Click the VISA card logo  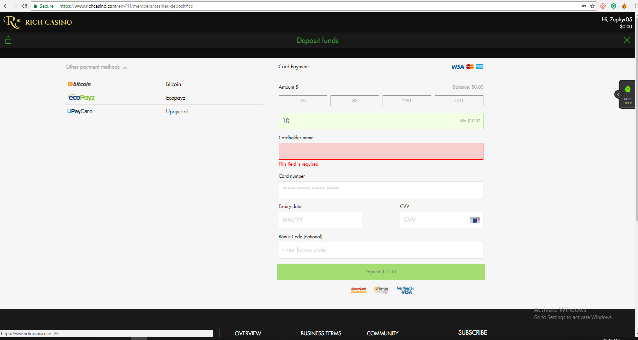pos(457,67)
